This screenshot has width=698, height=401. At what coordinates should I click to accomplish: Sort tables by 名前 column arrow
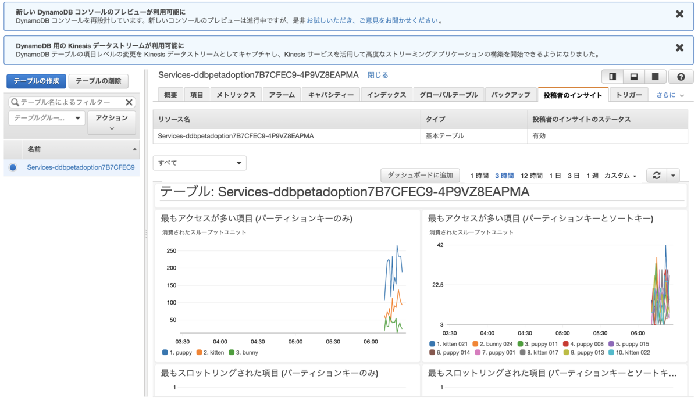coord(135,149)
